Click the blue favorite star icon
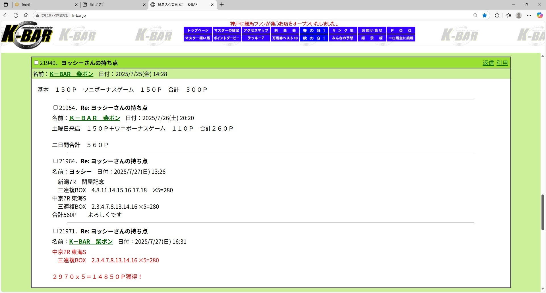546x293 pixels. pos(485,15)
